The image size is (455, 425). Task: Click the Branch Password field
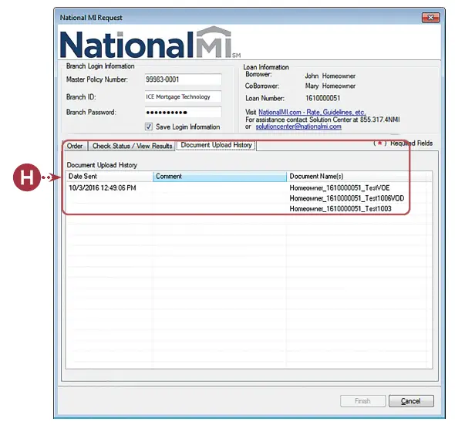pos(183,113)
